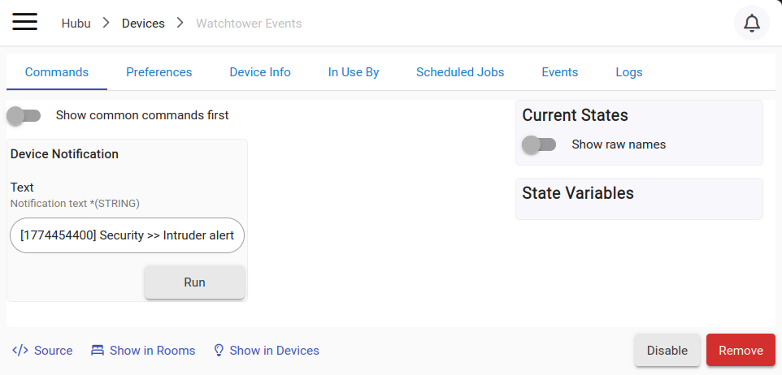Viewport: 782px width, 375px height.
Task: Click the chevron after Hubu breadcrumb
Action: [x=106, y=23]
